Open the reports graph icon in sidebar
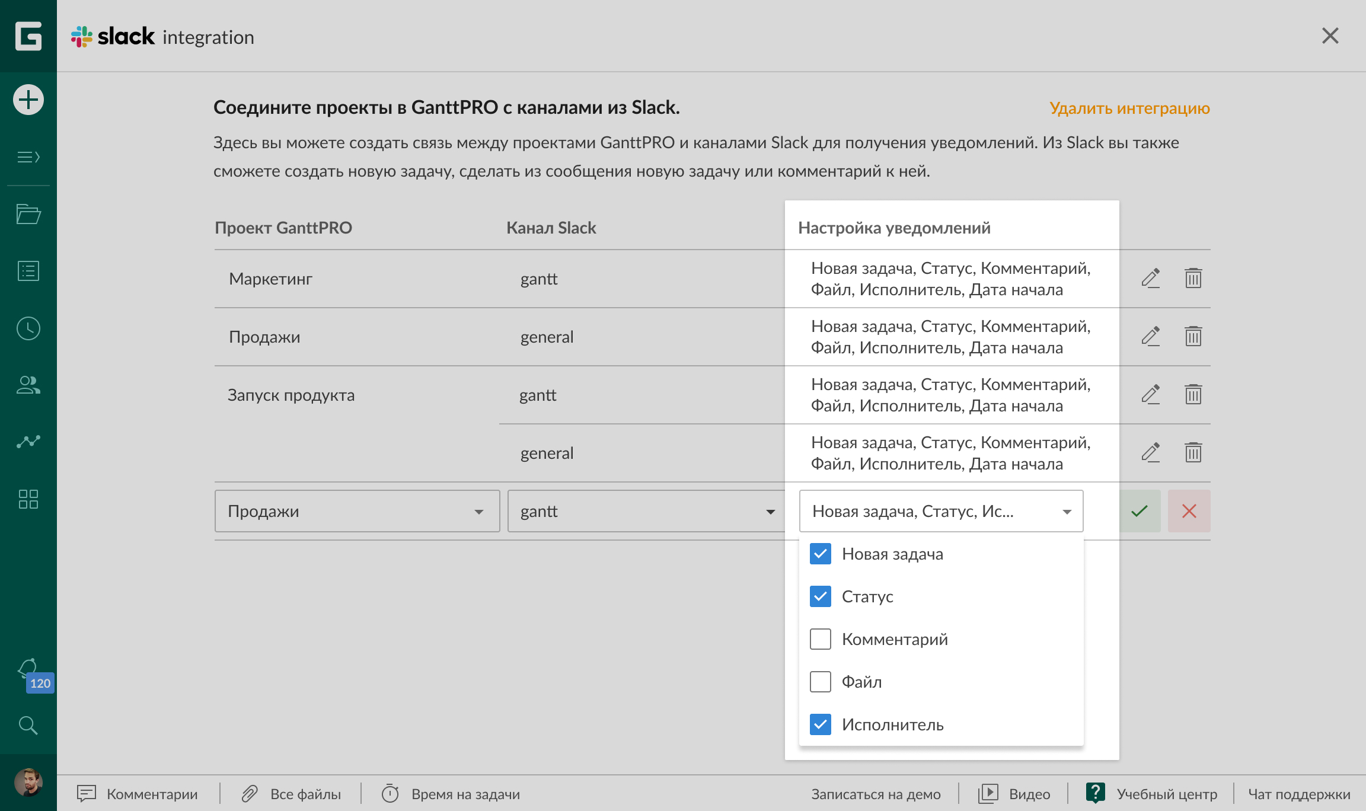Viewport: 1366px width, 811px height. [x=28, y=442]
